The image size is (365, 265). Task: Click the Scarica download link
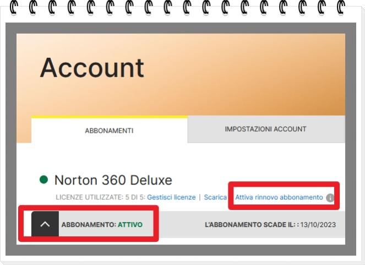point(215,197)
